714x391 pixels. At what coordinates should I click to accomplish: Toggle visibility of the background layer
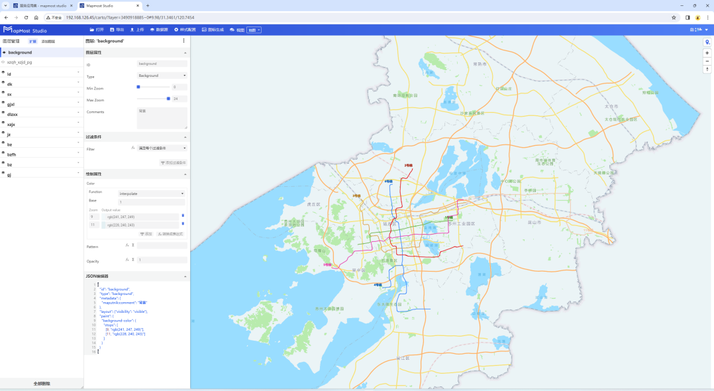tap(3, 52)
